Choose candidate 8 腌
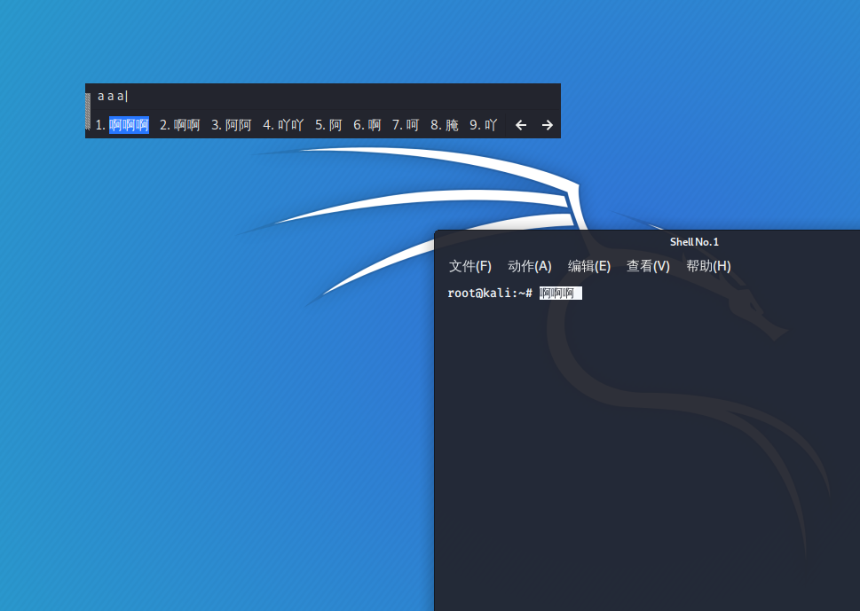860x611 pixels. coord(445,125)
